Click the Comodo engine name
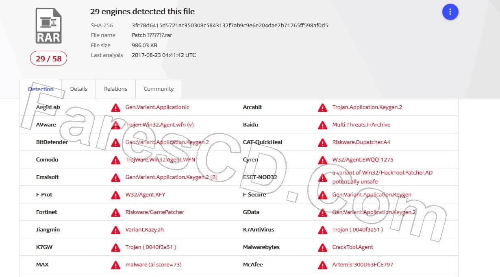 [x=47, y=160]
